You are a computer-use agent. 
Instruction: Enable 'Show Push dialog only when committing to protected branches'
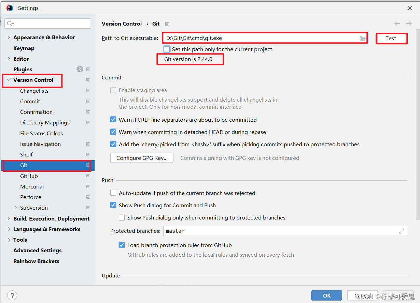[x=122, y=217]
